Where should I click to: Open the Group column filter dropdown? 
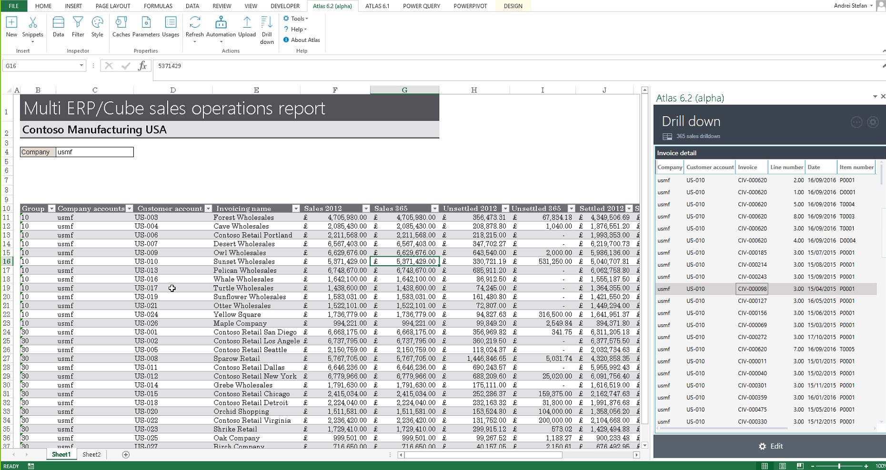pos(51,209)
